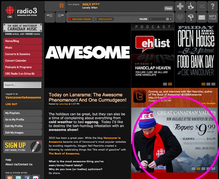Select the orange Open House slide indicator
The height and width of the screenshot is (179, 219).
(x=203, y=84)
